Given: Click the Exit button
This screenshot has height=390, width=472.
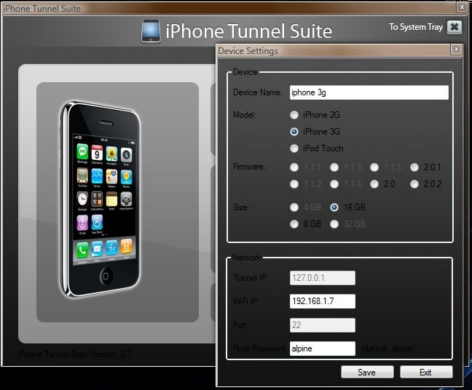Looking at the screenshot, I should (x=426, y=373).
